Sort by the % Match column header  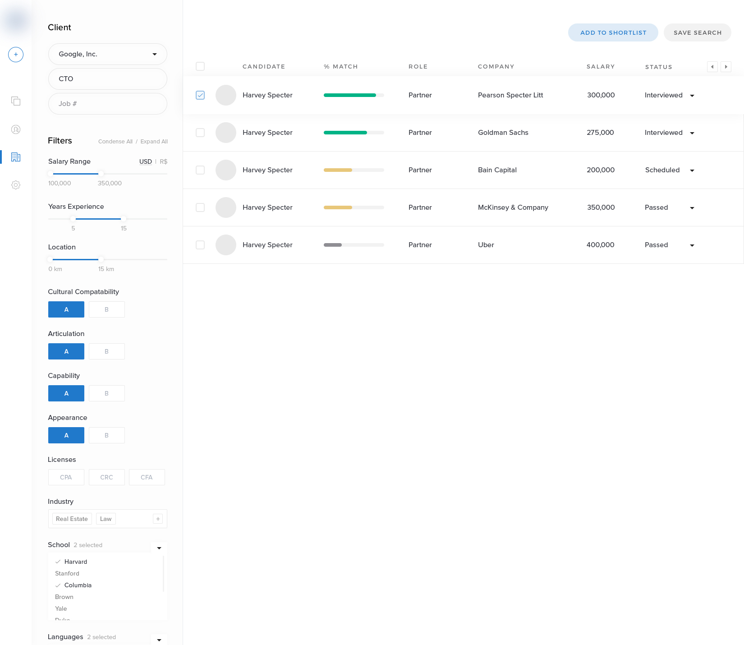point(341,67)
